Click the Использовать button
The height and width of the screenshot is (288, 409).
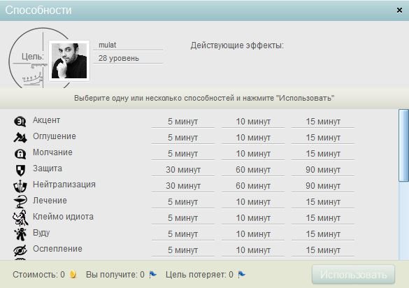coord(354,275)
